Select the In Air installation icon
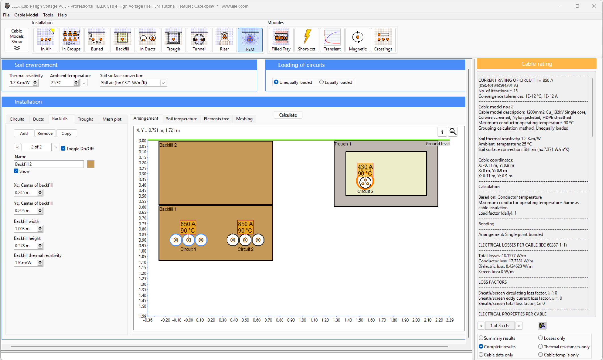 (x=46, y=40)
